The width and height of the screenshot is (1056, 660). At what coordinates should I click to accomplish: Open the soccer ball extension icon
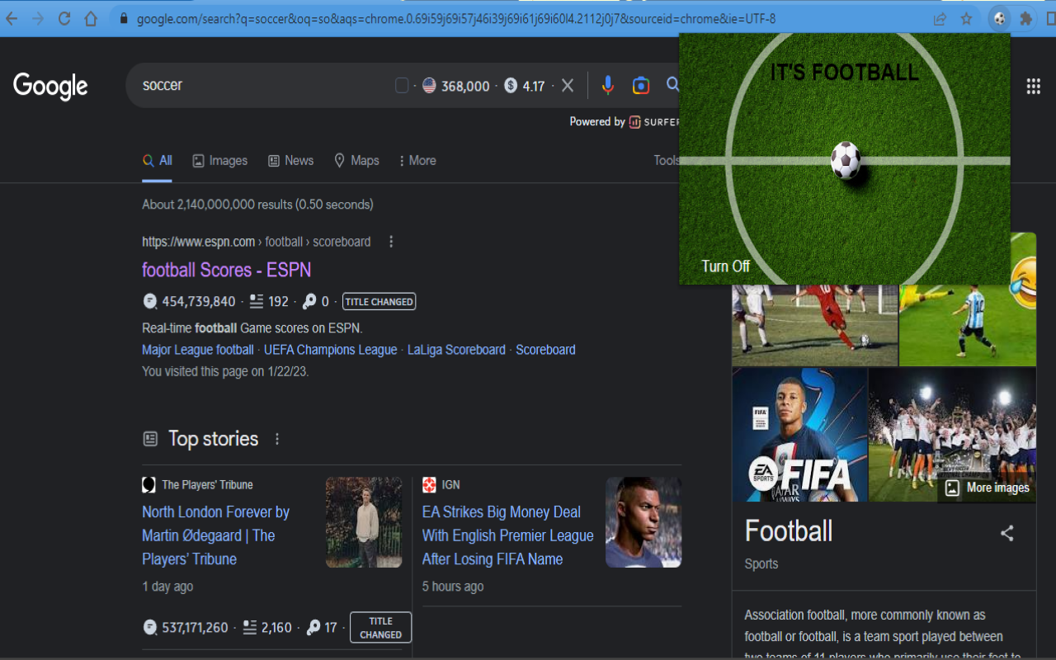point(999,18)
